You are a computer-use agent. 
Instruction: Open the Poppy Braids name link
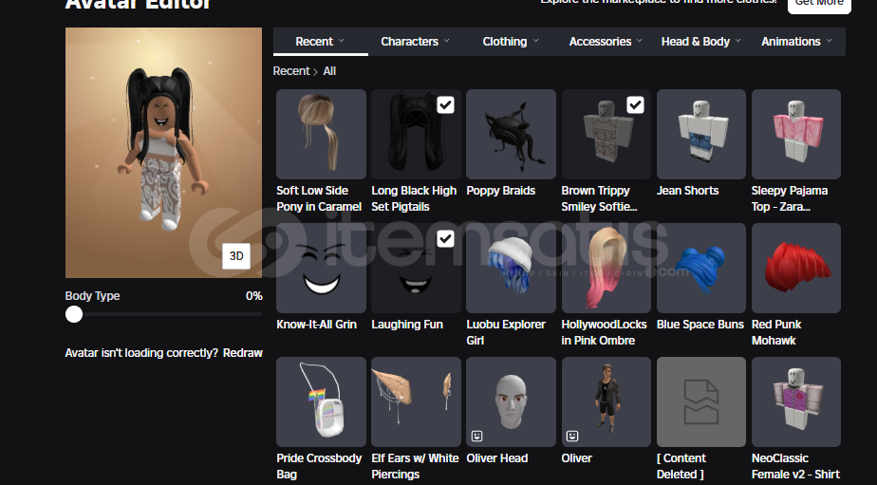[x=500, y=191]
